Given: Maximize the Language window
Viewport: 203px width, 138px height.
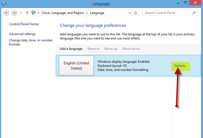Looking at the screenshot, I should click(185, 2).
